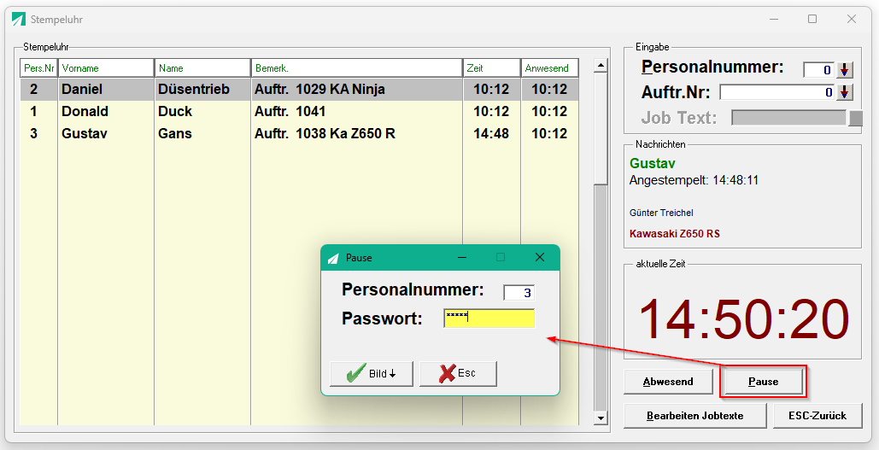Click the list scrollbar down arrow
Viewport: 879px width, 450px height.
(x=601, y=418)
